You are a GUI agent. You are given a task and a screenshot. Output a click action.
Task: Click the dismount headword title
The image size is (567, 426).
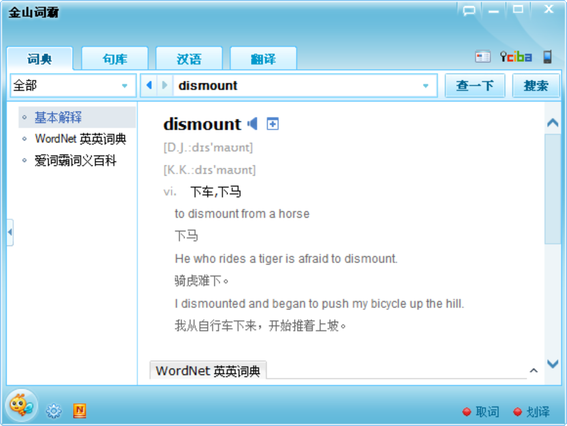click(202, 124)
